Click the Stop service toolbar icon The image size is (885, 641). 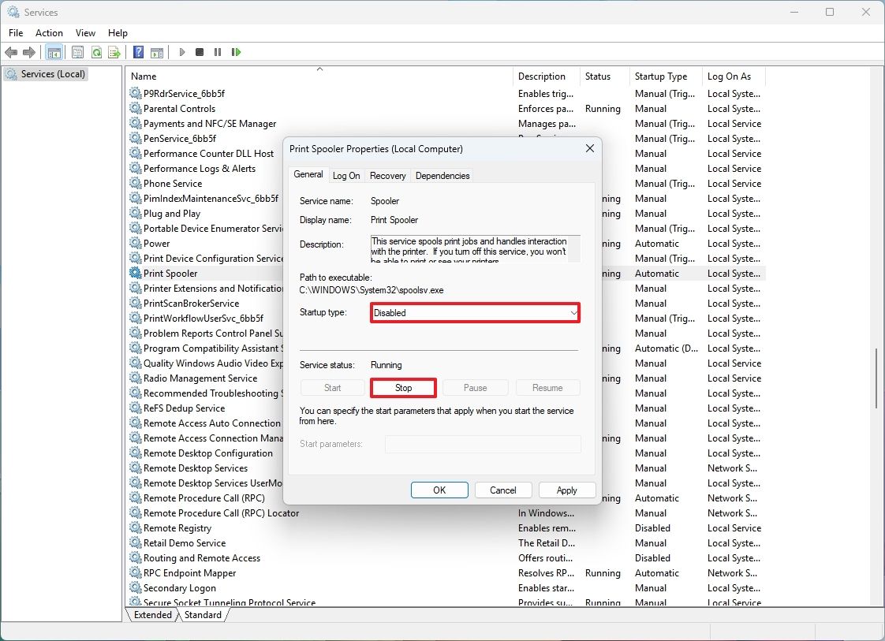(x=200, y=52)
